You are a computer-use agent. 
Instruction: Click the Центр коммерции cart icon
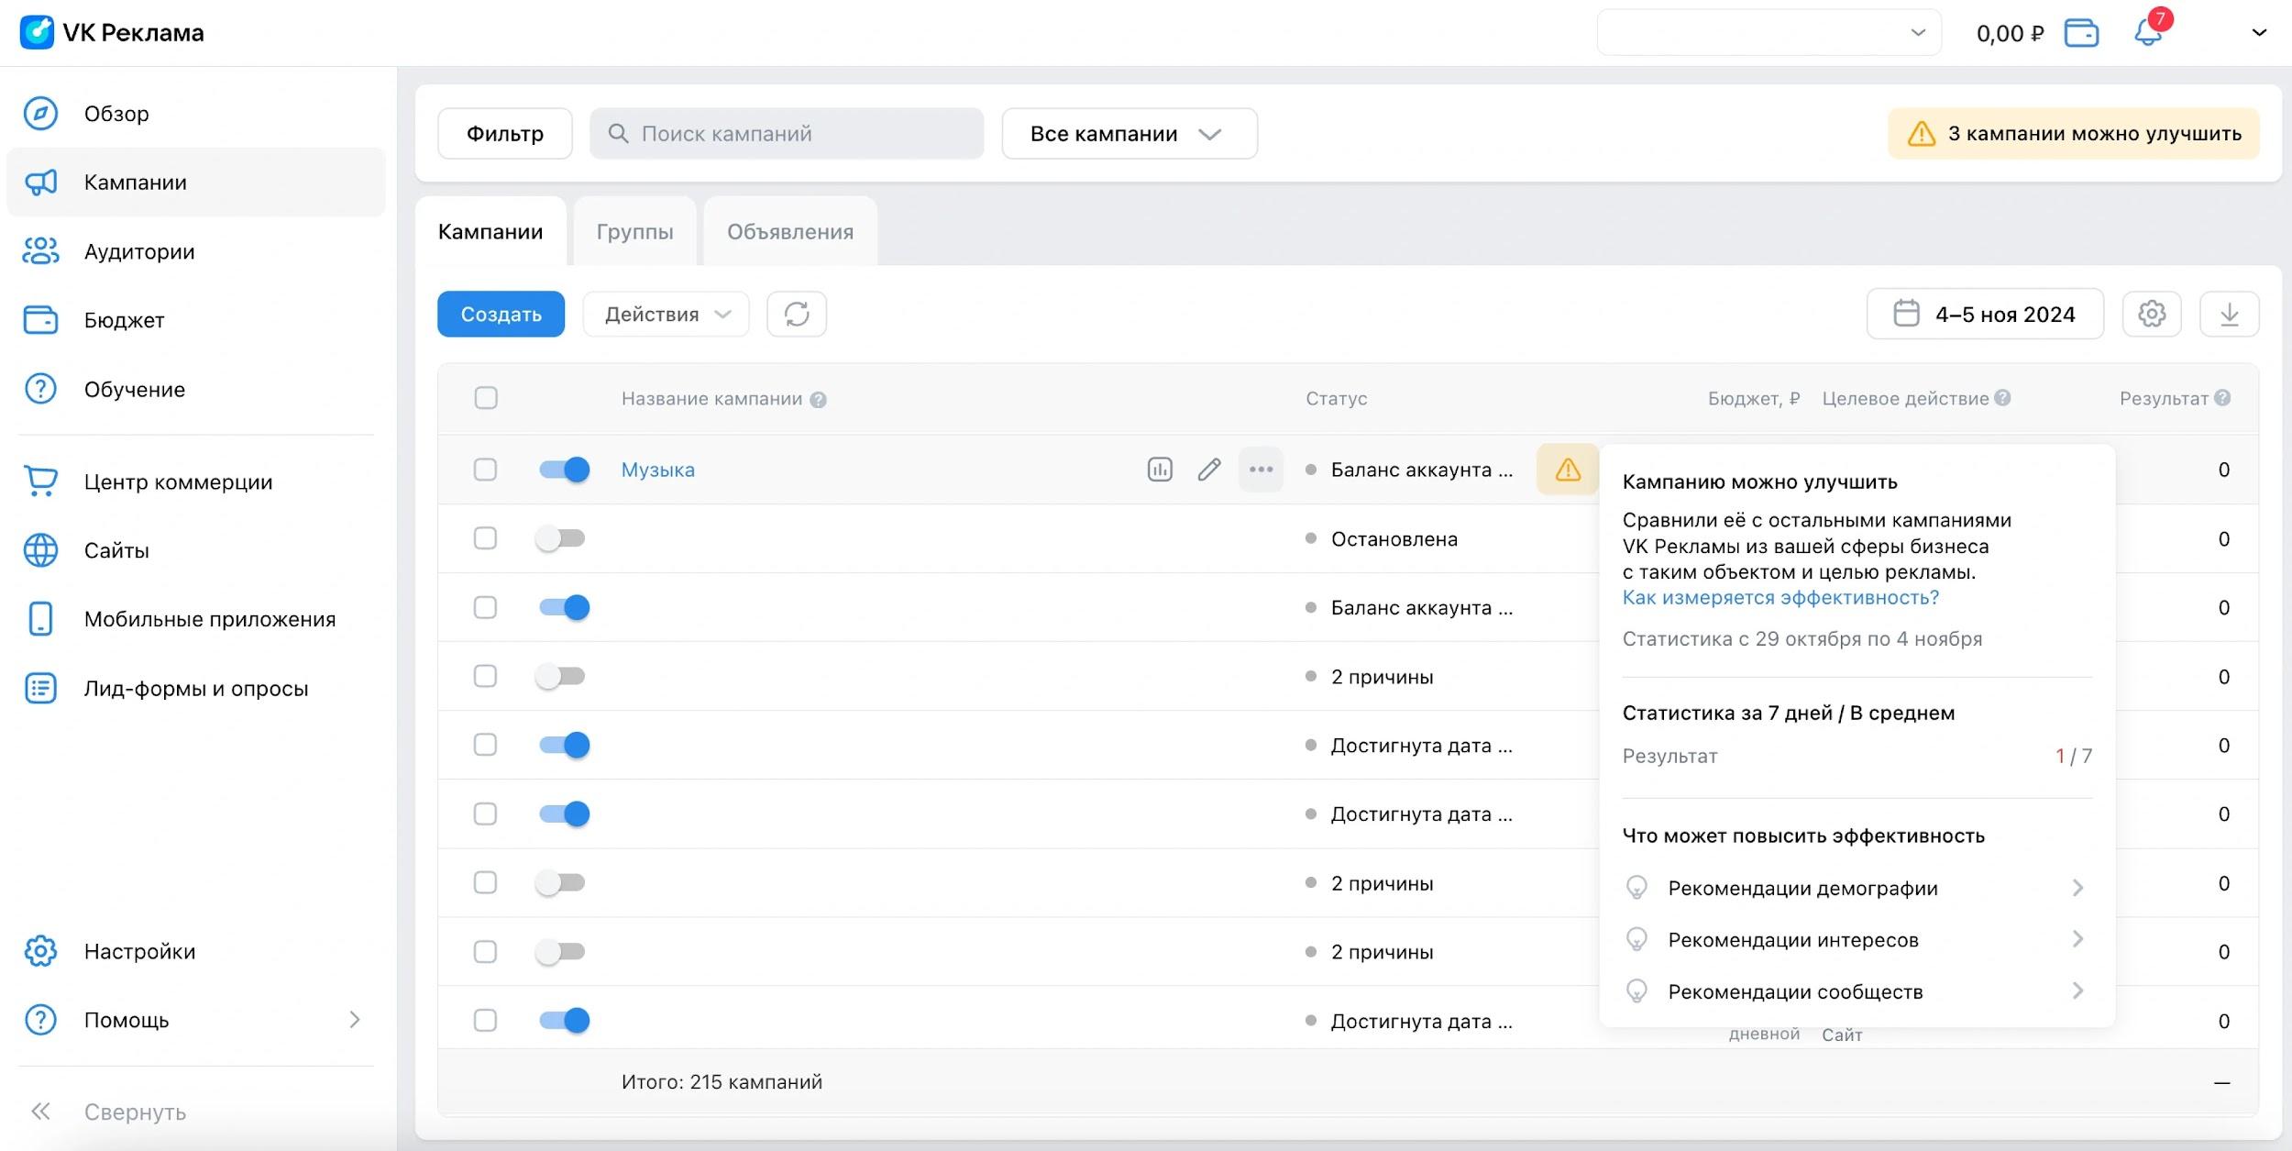click(40, 481)
